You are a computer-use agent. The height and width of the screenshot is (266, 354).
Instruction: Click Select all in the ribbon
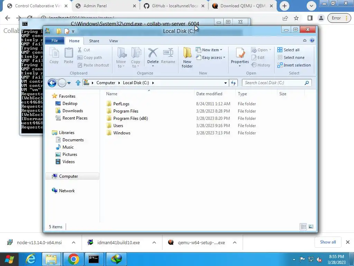pos(288,50)
